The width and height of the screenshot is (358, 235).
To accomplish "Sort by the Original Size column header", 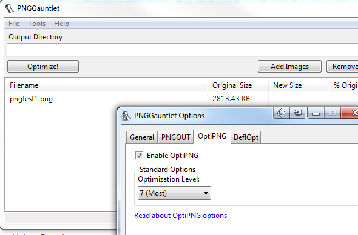I will [x=238, y=85].
